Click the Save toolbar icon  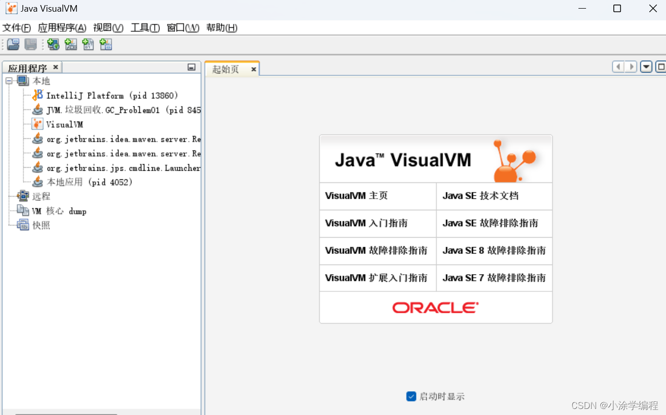coord(30,45)
